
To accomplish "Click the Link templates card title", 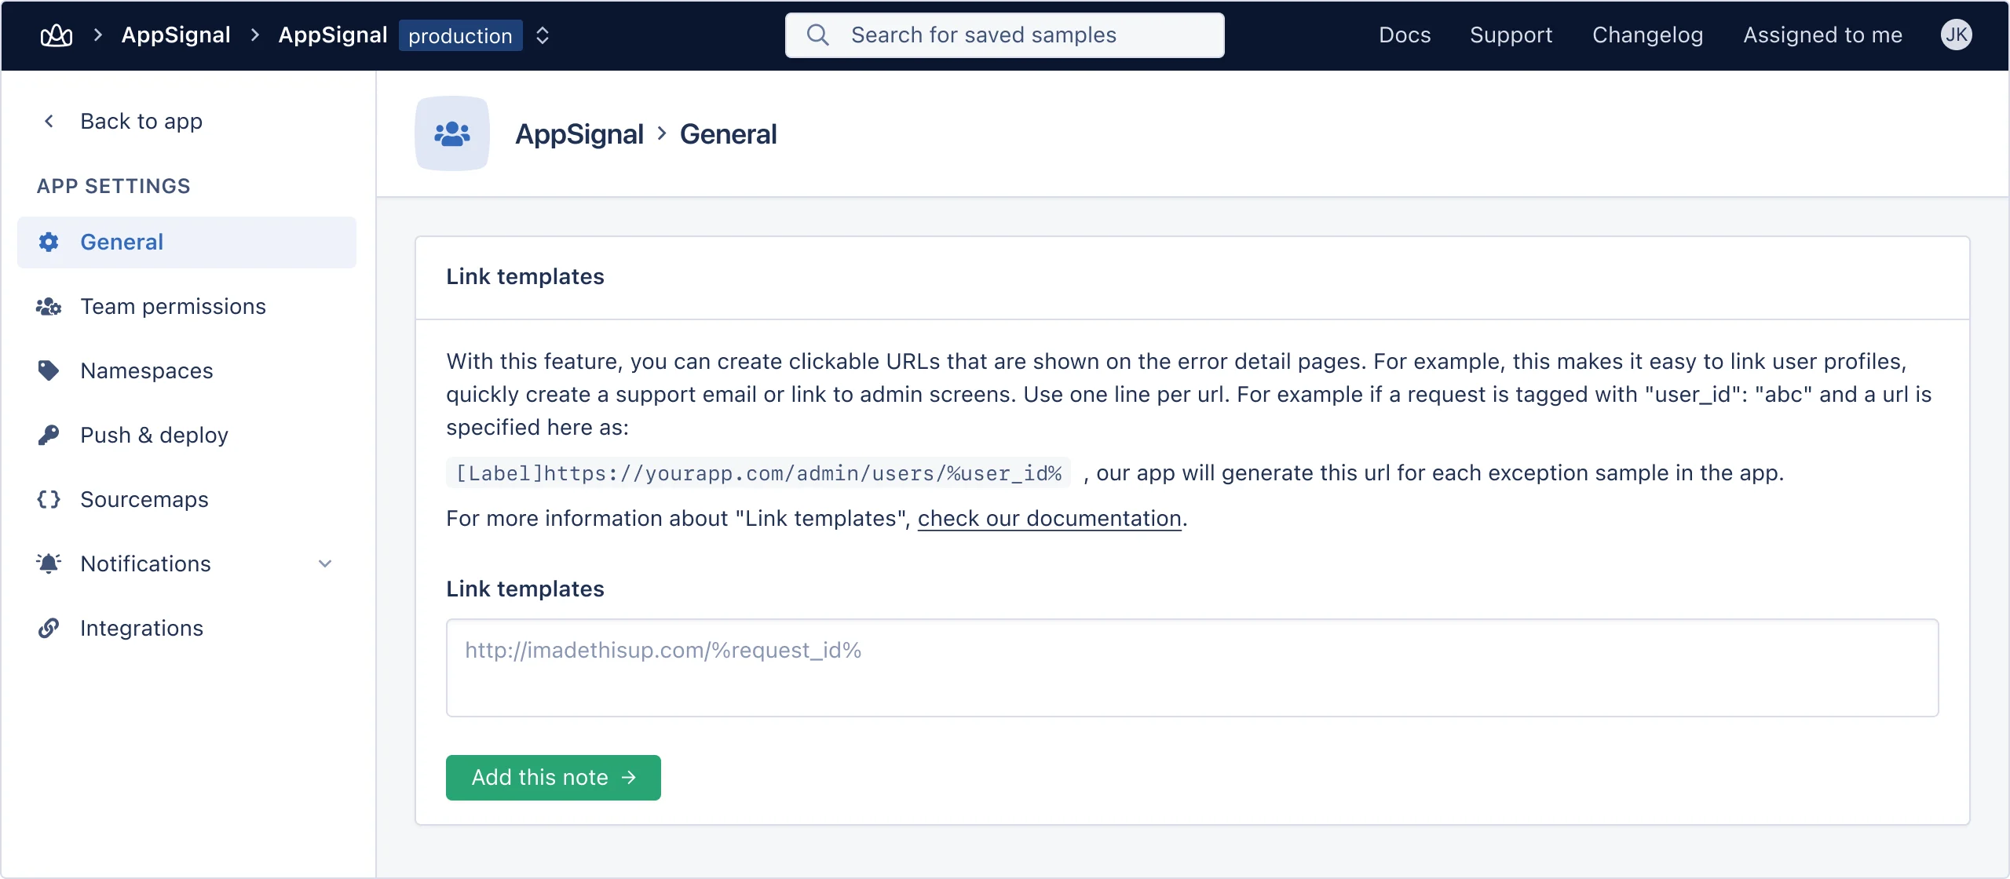I will coord(525,277).
